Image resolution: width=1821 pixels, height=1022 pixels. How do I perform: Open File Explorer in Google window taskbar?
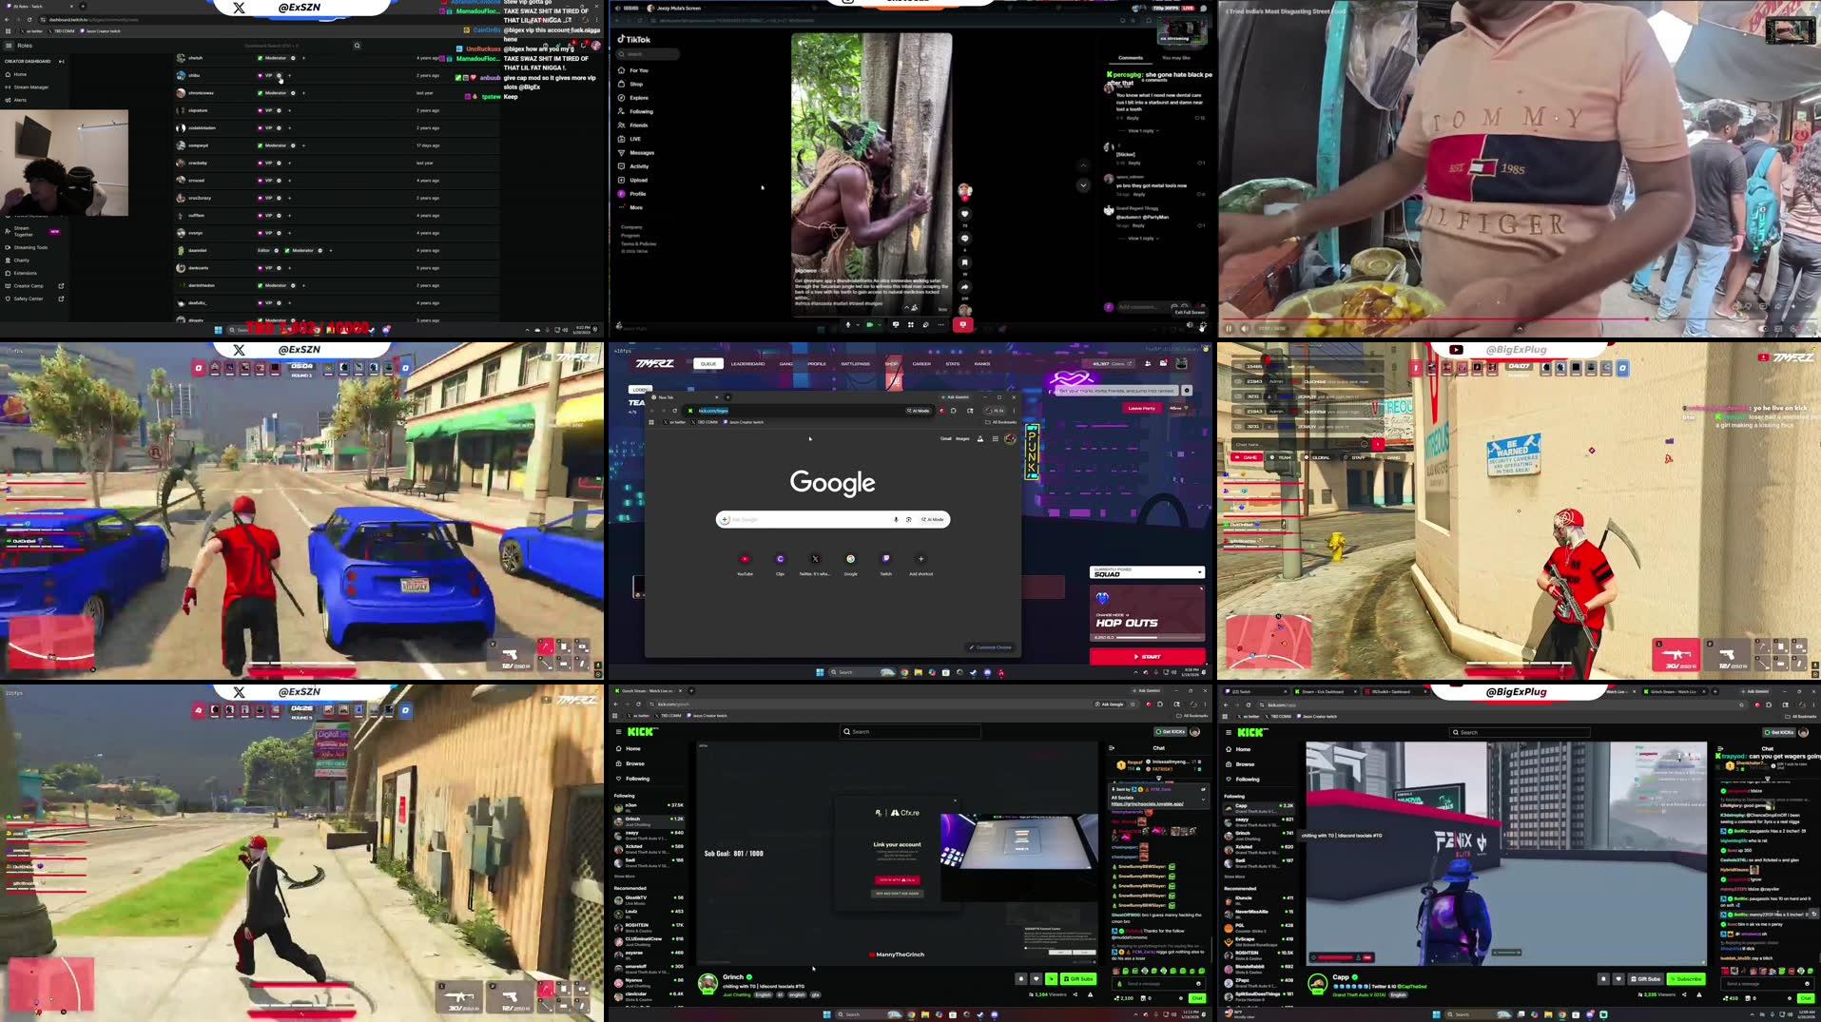tap(919, 672)
